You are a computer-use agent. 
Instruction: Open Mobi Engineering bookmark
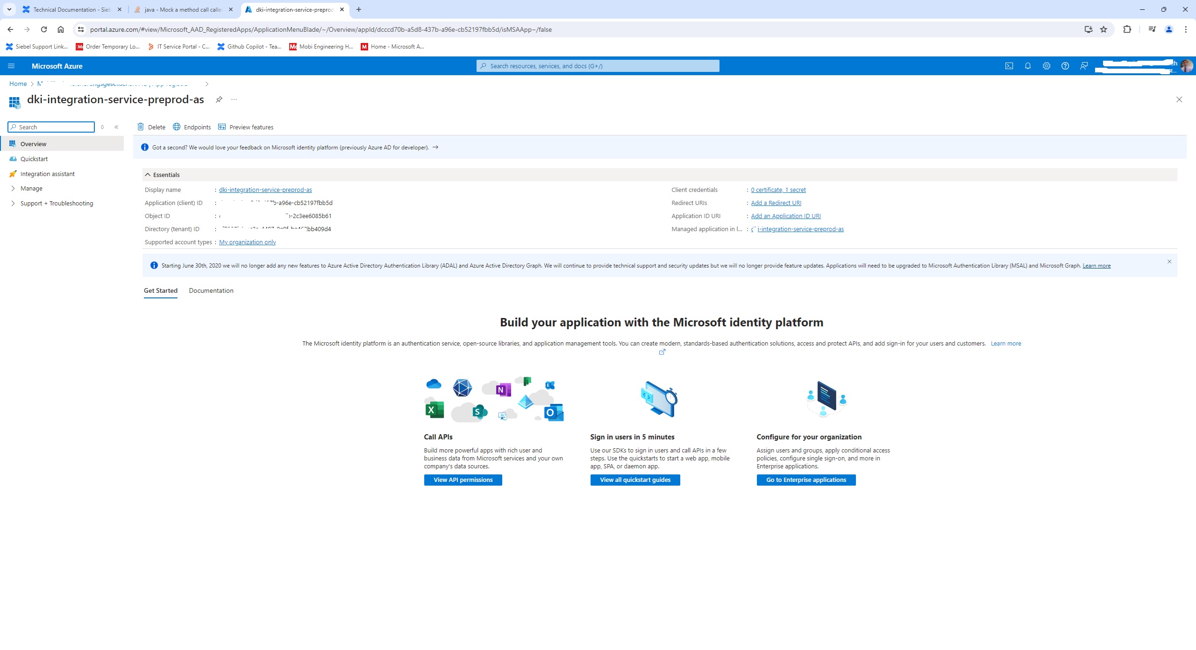321,47
